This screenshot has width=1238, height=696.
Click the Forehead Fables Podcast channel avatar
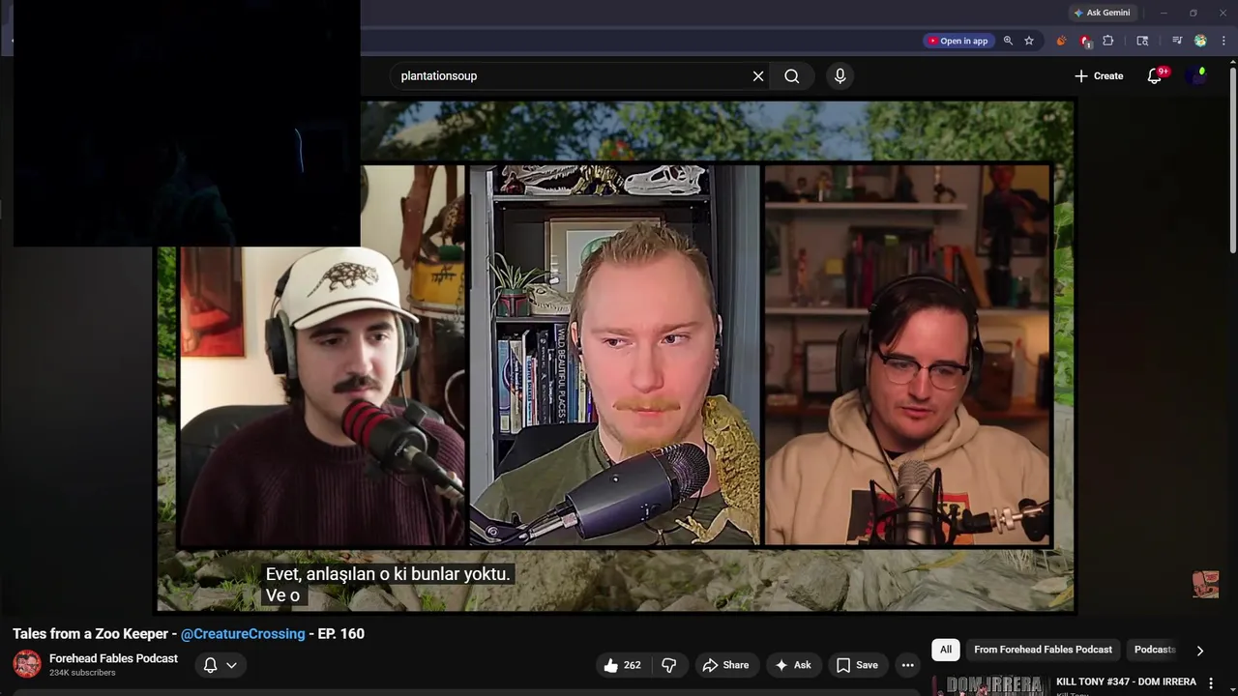tap(27, 664)
